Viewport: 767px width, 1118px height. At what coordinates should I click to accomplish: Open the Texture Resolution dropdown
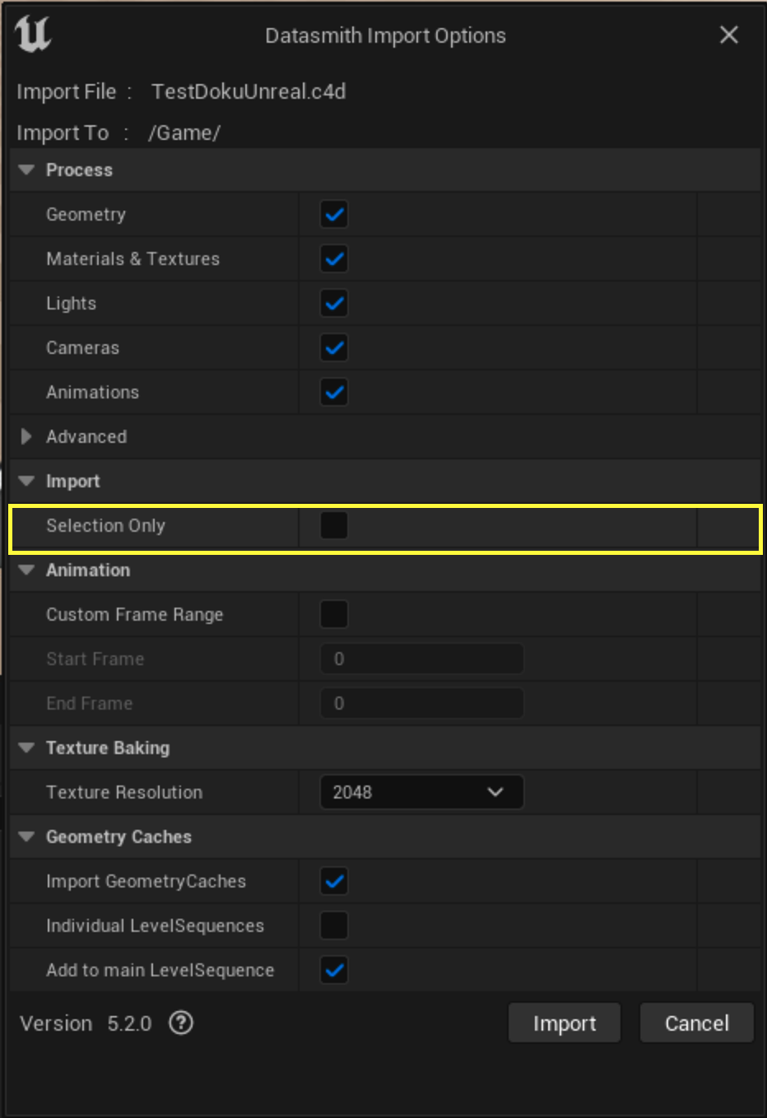click(421, 792)
